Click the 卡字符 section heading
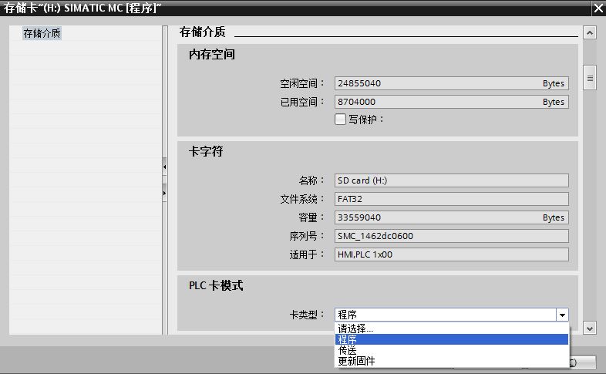 pos(206,151)
